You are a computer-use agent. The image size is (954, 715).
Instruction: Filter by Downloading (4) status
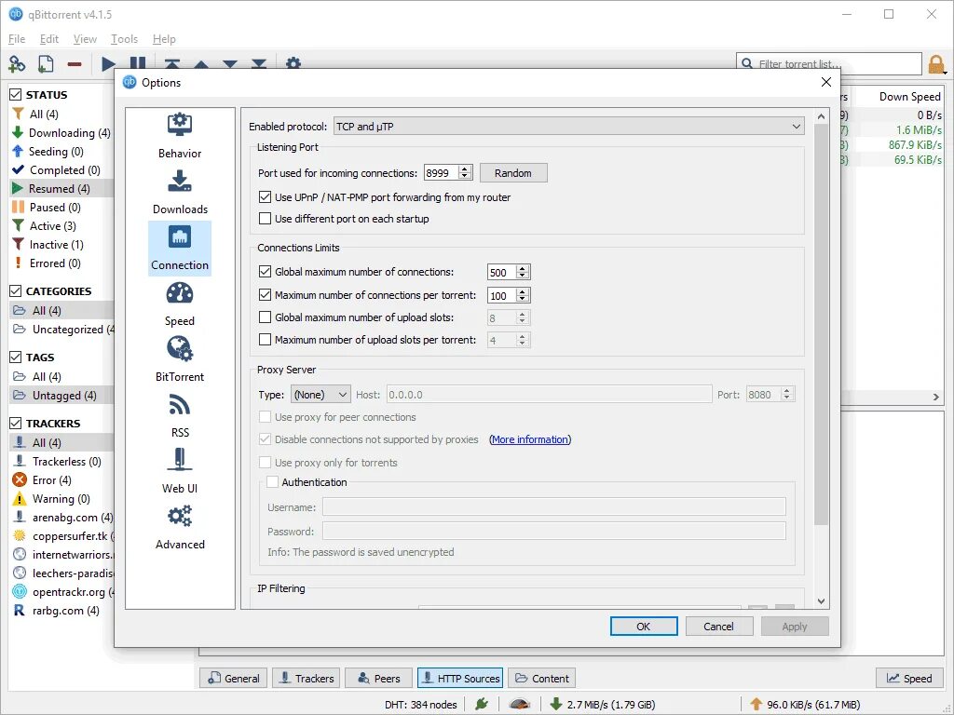pyautogui.click(x=61, y=132)
